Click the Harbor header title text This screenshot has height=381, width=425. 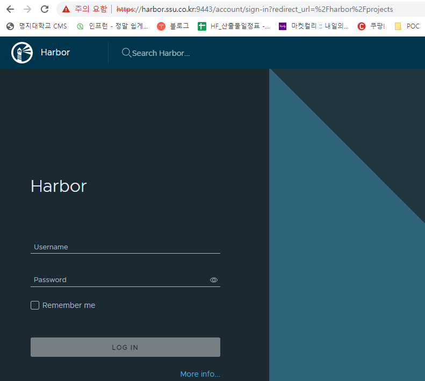click(x=55, y=52)
